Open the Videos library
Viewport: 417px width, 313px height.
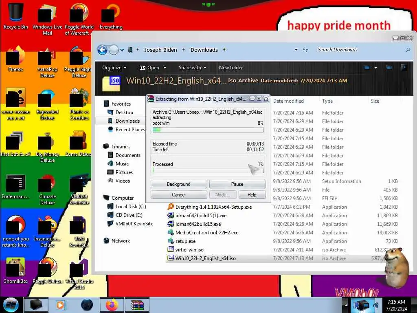[x=119, y=181]
